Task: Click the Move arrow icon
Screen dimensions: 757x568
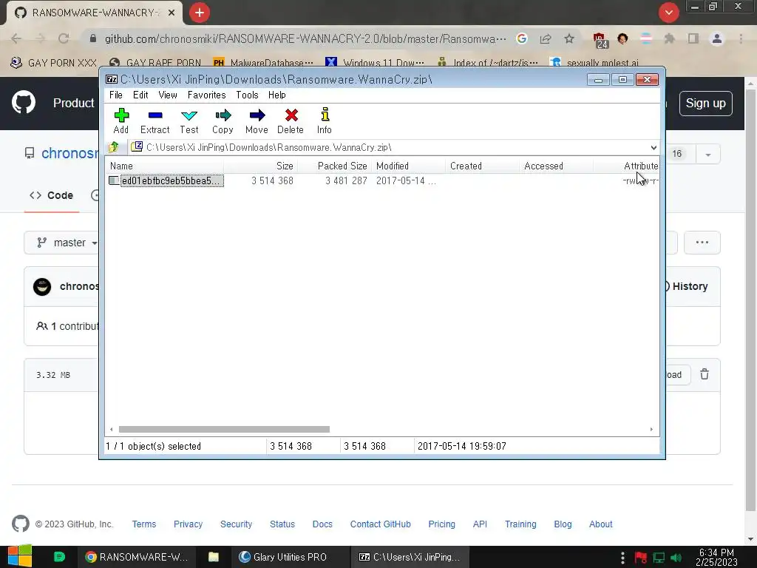Action: [x=257, y=115]
